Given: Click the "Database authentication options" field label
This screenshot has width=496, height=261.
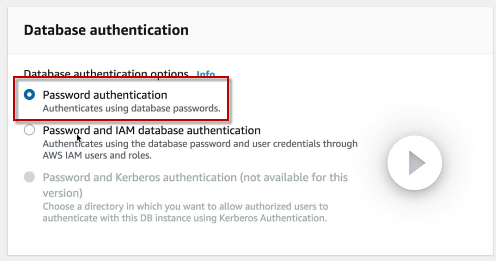Looking at the screenshot, I should [x=106, y=74].
